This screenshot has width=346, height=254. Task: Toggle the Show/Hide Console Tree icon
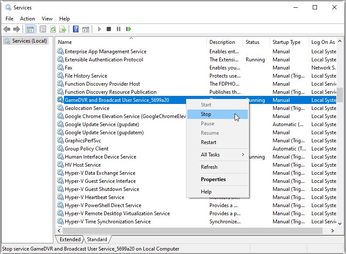pos(30,29)
